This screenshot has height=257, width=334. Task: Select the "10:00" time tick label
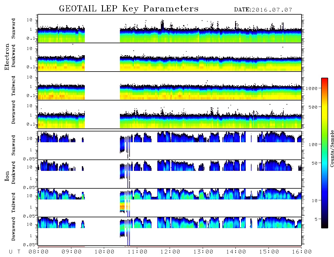pos(104,252)
